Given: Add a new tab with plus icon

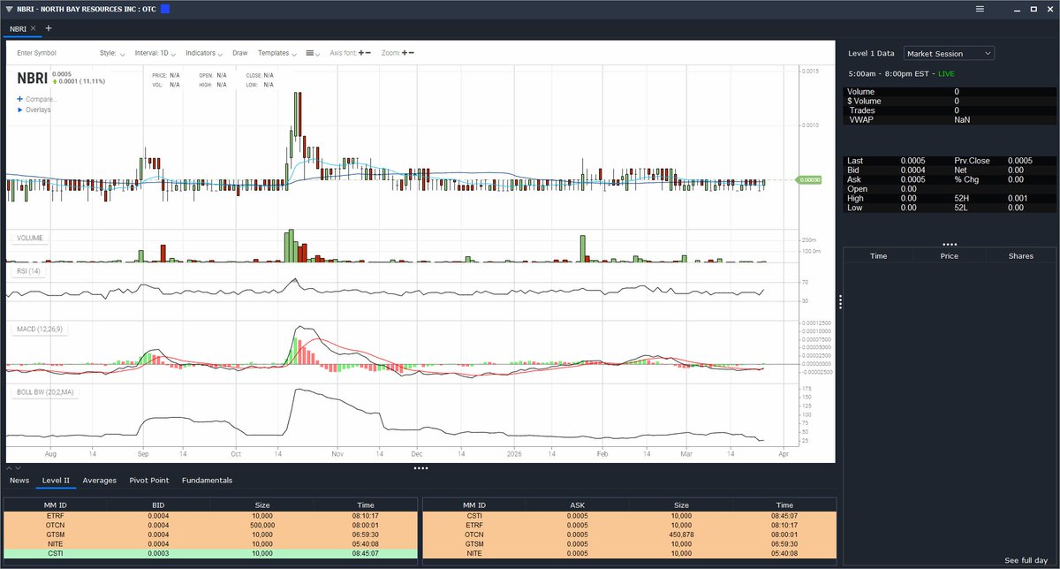Looking at the screenshot, I should (49, 28).
